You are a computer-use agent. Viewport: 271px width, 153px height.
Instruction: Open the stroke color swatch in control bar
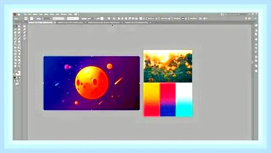[32, 19]
